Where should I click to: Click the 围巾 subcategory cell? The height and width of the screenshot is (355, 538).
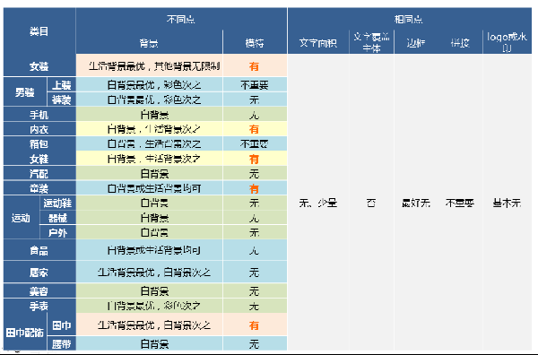pyautogui.click(x=61, y=325)
